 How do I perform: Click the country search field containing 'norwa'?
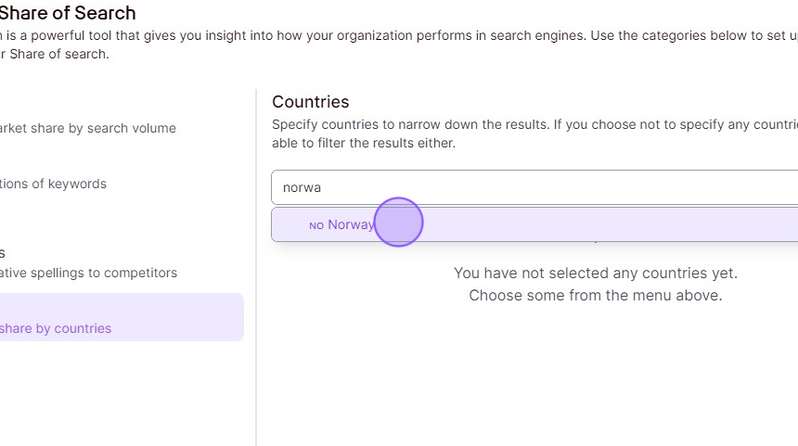pos(534,187)
